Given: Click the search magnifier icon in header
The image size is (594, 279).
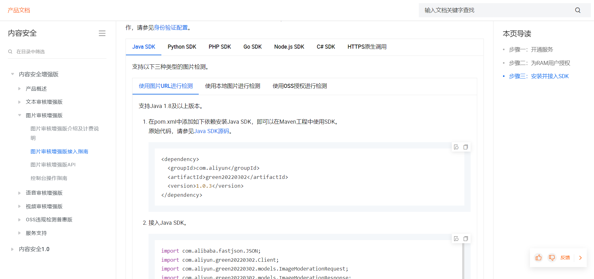Looking at the screenshot, I should click(578, 10).
